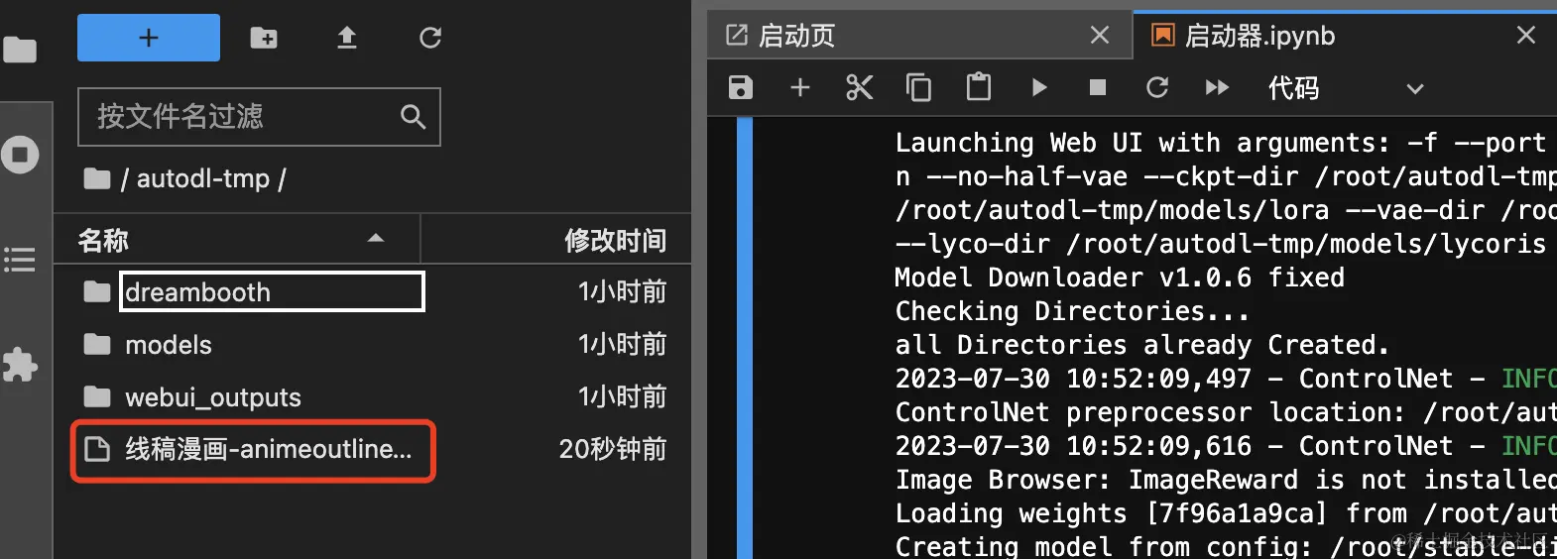The image size is (1557, 559).
Task: Restart the kernel
Action: pyautogui.click(x=1157, y=88)
